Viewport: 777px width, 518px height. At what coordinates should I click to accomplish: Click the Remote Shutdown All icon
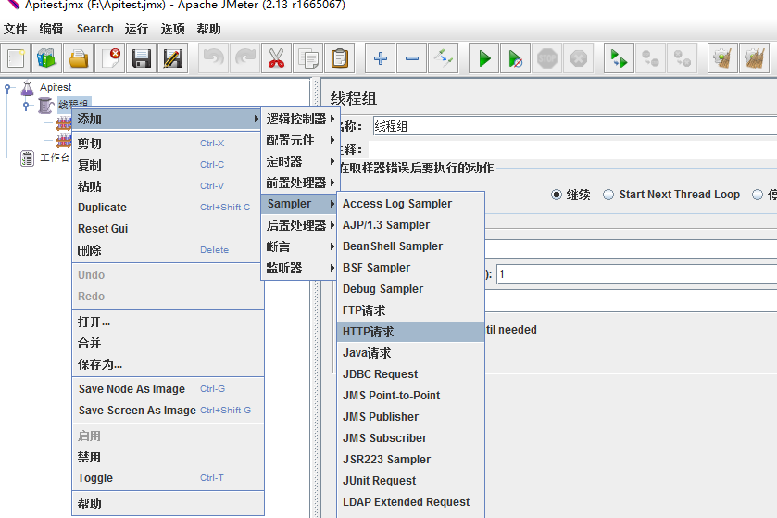click(x=682, y=58)
